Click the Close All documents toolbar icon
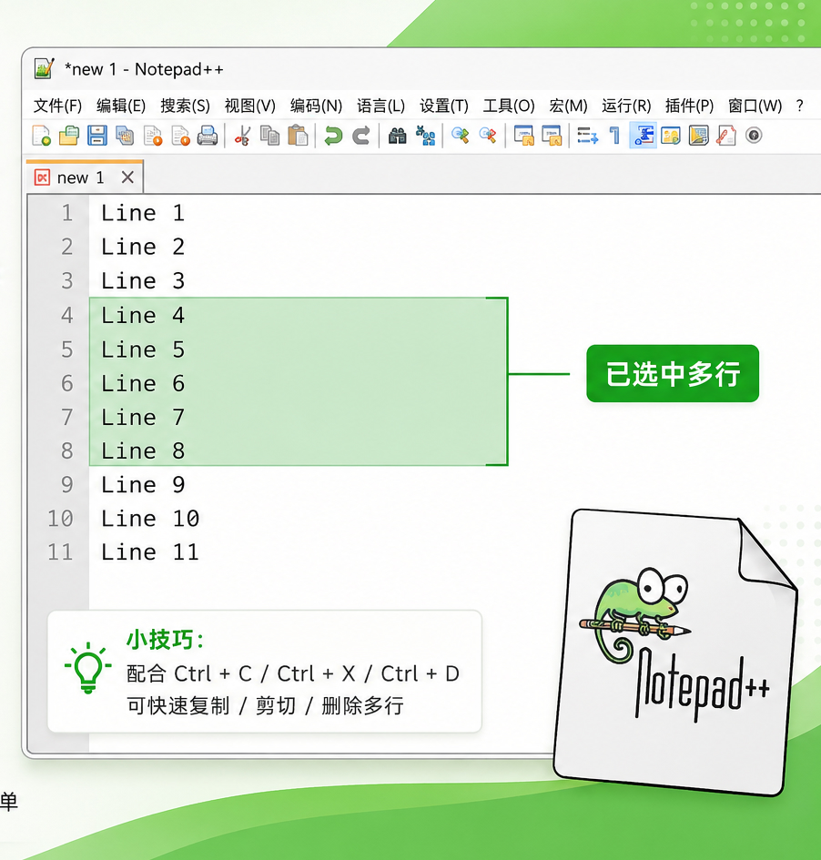 point(180,136)
